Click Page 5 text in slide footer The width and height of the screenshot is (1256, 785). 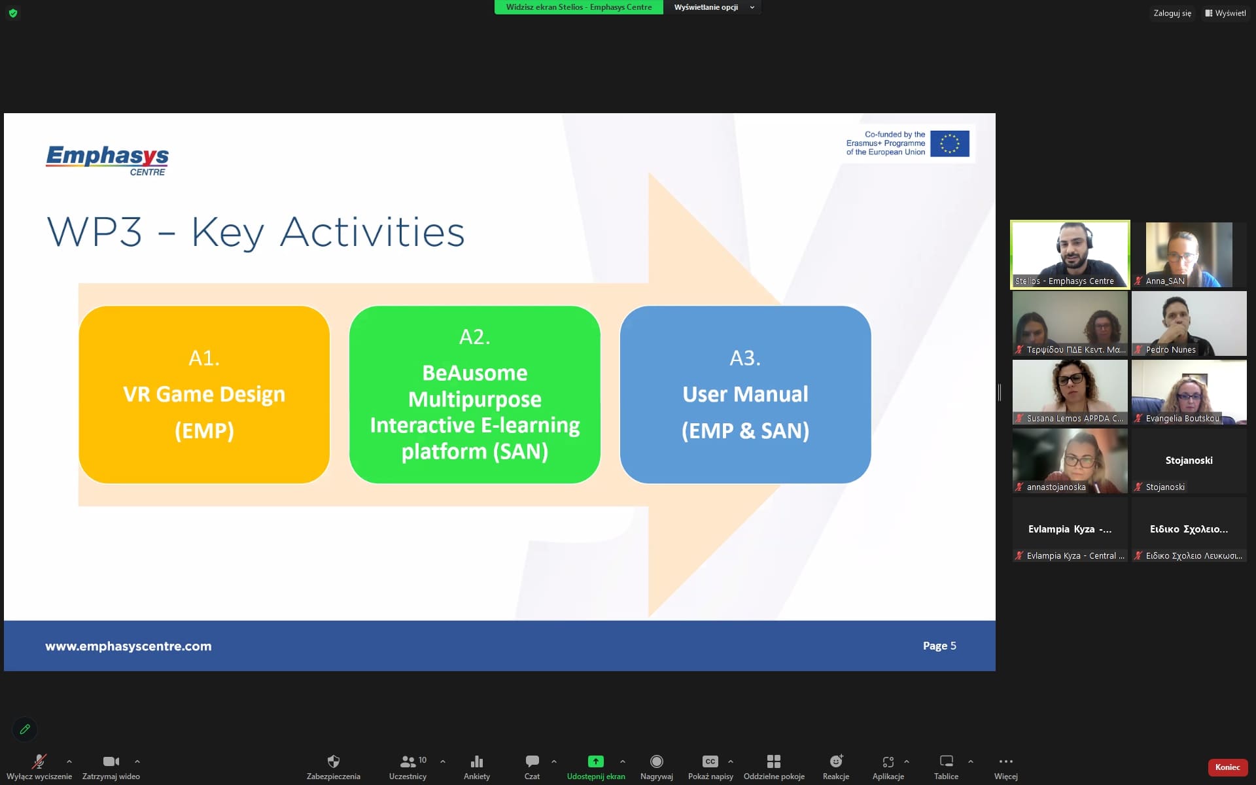point(939,646)
